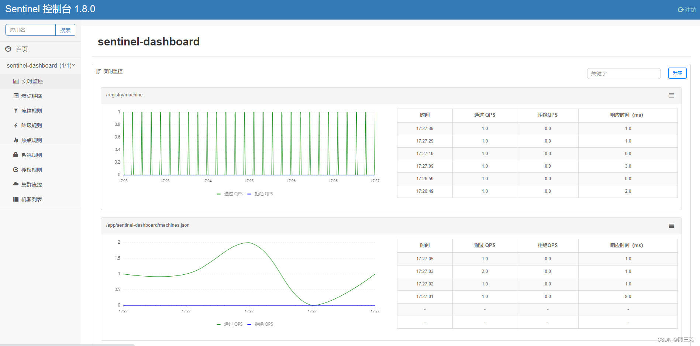Click the 热点规则 flame icon
Image resolution: width=700 pixels, height=346 pixels.
click(16, 140)
